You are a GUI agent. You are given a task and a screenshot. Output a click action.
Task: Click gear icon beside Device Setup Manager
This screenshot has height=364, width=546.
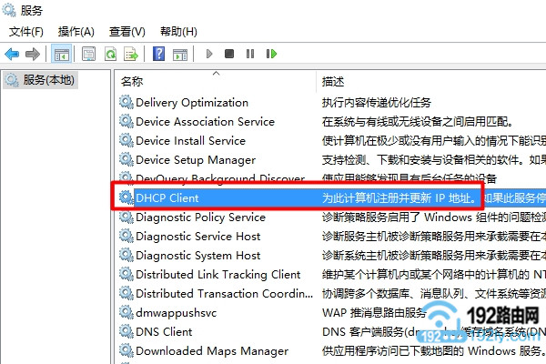click(x=126, y=159)
